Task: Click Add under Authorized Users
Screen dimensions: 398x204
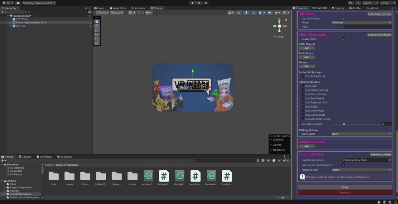Action: tap(307, 146)
